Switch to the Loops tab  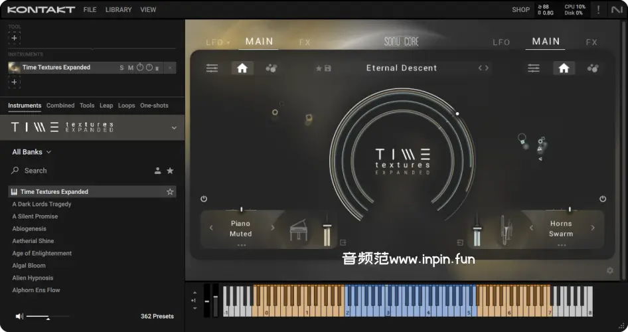click(126, 106)
